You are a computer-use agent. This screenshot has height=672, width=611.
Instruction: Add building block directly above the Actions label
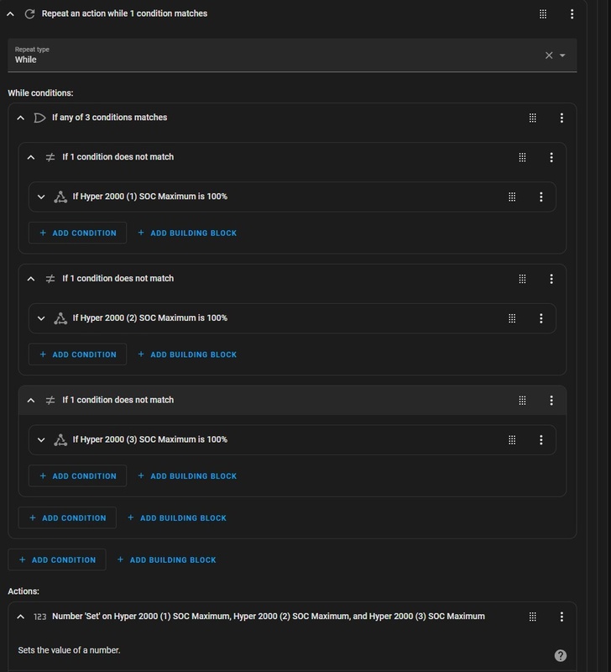click(x=166, y=559)
